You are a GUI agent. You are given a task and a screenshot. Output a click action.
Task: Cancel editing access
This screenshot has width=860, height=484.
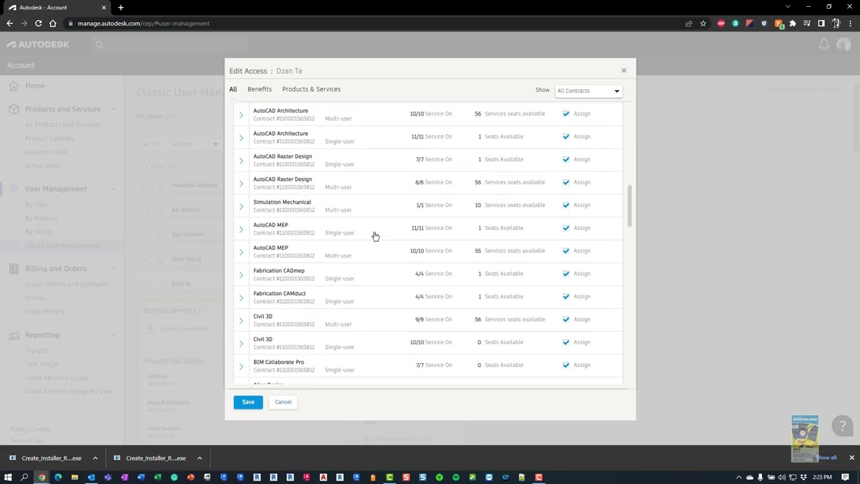click(283, 402)
